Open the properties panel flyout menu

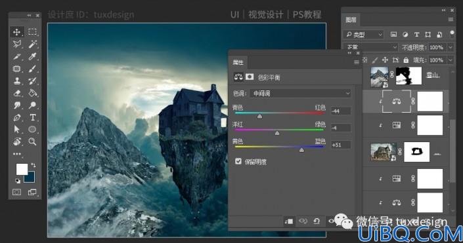pyautogui.click(x=357, y=62)
